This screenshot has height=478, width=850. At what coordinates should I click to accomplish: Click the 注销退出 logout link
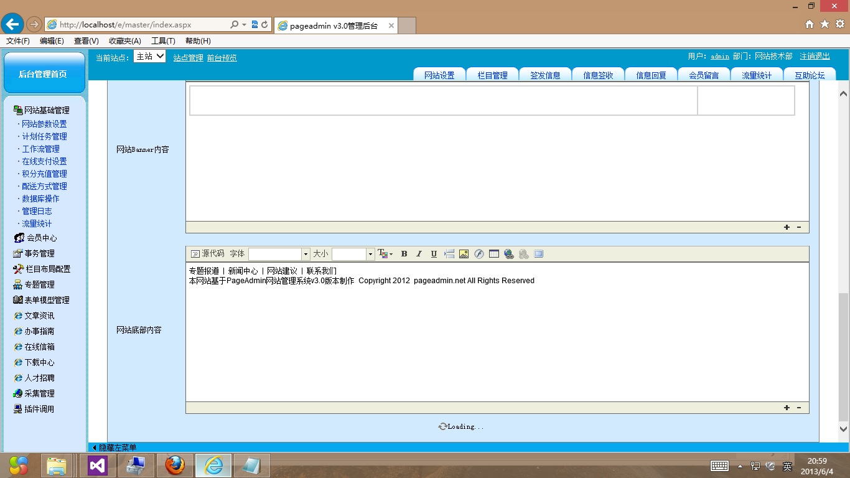point(815,57)
